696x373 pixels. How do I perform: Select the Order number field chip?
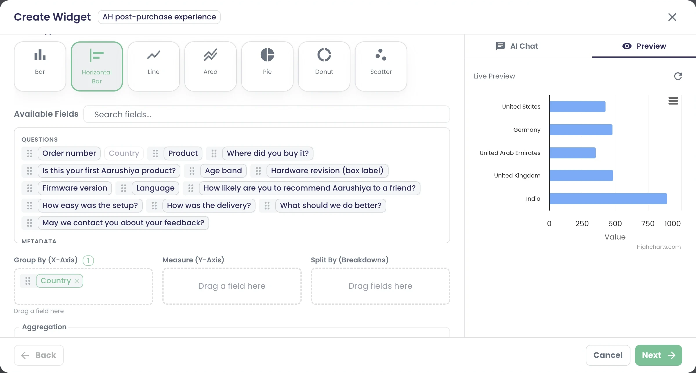point(69,153)
